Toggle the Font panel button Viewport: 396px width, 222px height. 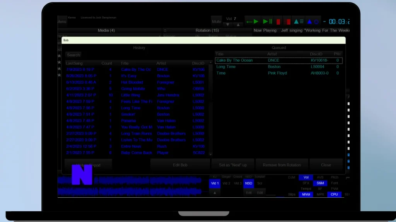(x=335, y=183)
